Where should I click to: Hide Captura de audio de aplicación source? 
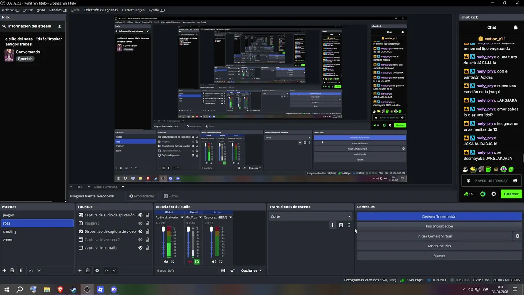[140, 215]
